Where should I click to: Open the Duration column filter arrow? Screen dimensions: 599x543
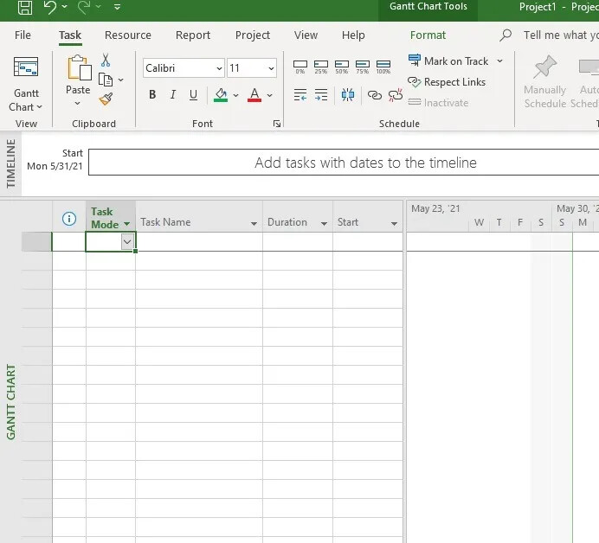[324, 224]
